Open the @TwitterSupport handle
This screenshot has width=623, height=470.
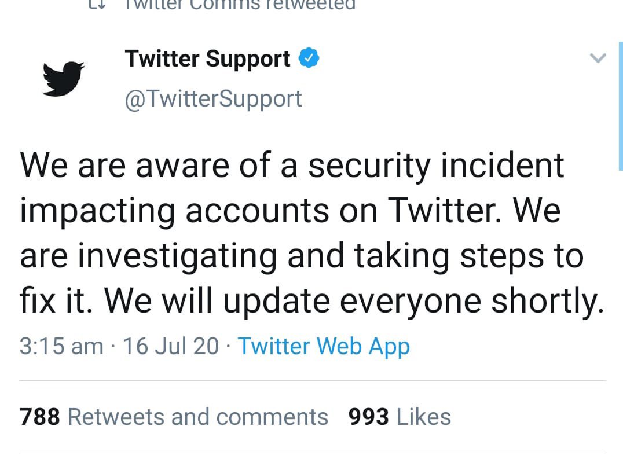pyautogui.click(x=213, y=98)
